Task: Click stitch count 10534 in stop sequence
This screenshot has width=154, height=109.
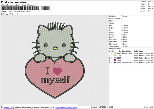Action: (x=119, y=58)
